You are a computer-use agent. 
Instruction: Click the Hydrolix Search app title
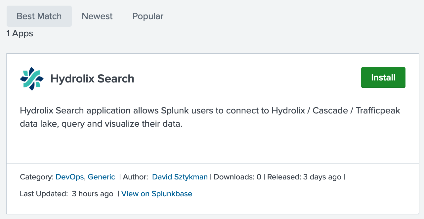(x=92, y=78)
